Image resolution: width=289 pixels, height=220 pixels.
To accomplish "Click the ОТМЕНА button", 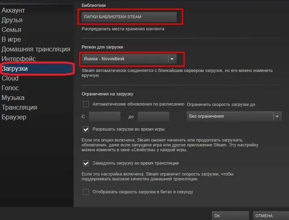I will pyautogui.click(x=271, y=216).
